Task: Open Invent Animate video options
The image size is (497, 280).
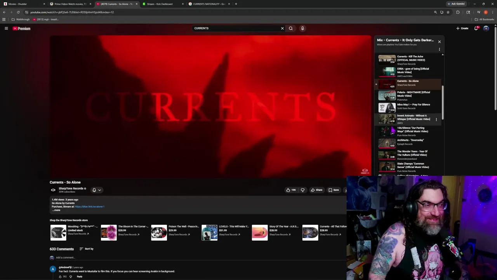Action: (436, 119)
